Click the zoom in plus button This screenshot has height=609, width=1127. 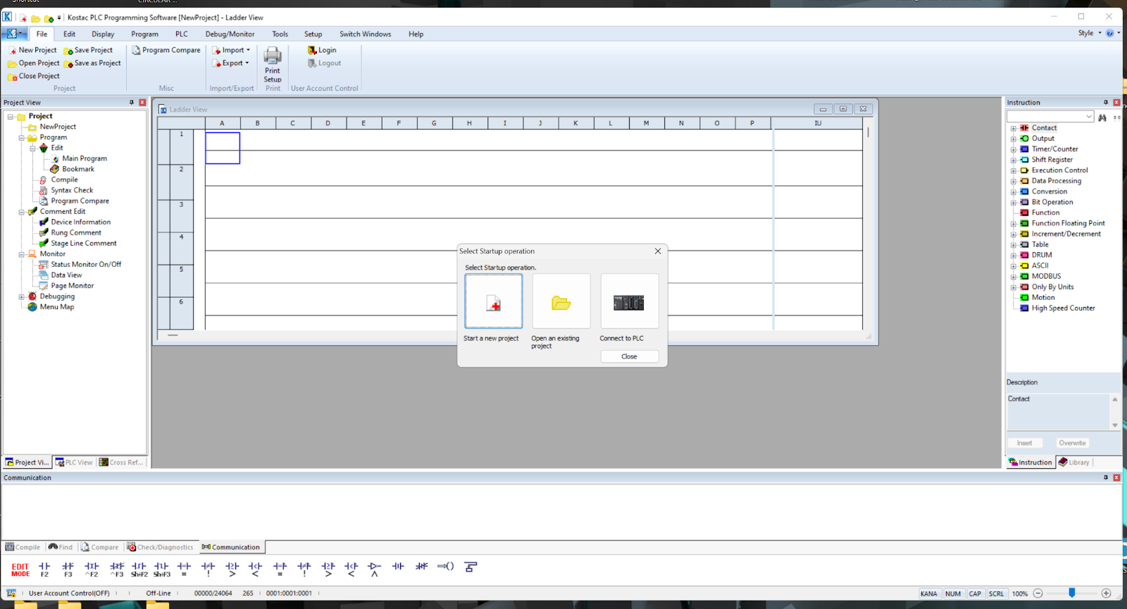pyautogui.click(x=1107, y=594)
